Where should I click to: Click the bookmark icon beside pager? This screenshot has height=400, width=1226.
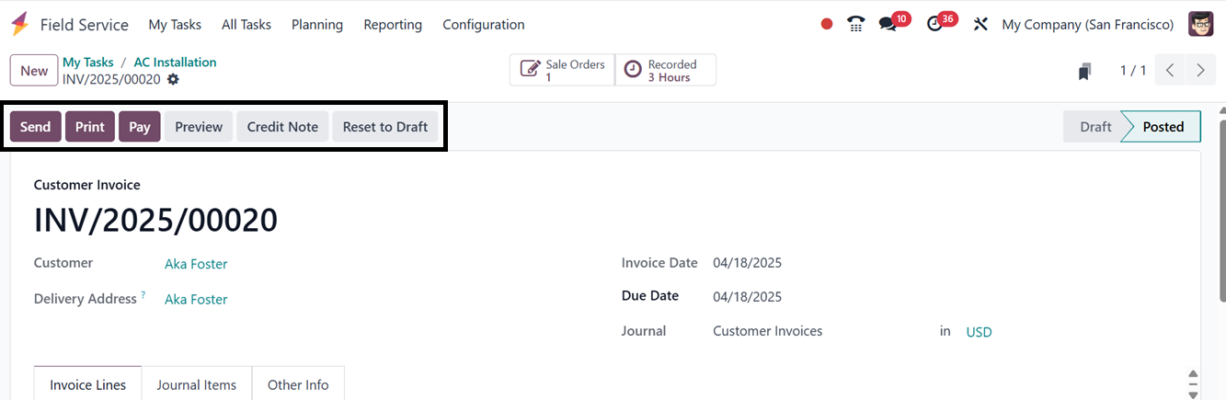click(x=1085, y=71)
